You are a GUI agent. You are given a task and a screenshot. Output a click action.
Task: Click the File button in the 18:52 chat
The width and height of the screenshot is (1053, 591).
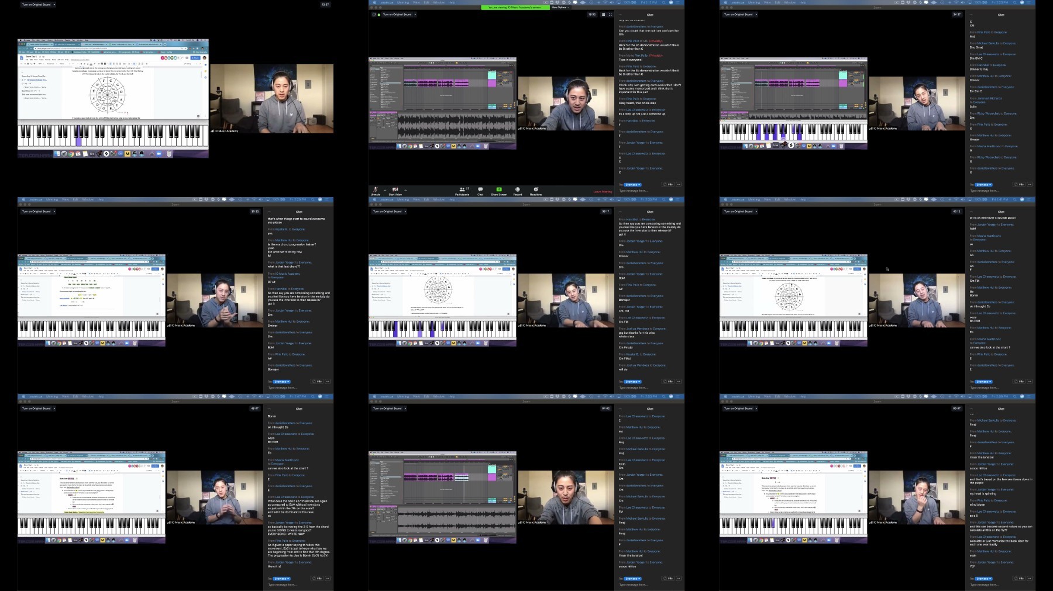pos(668,184)
